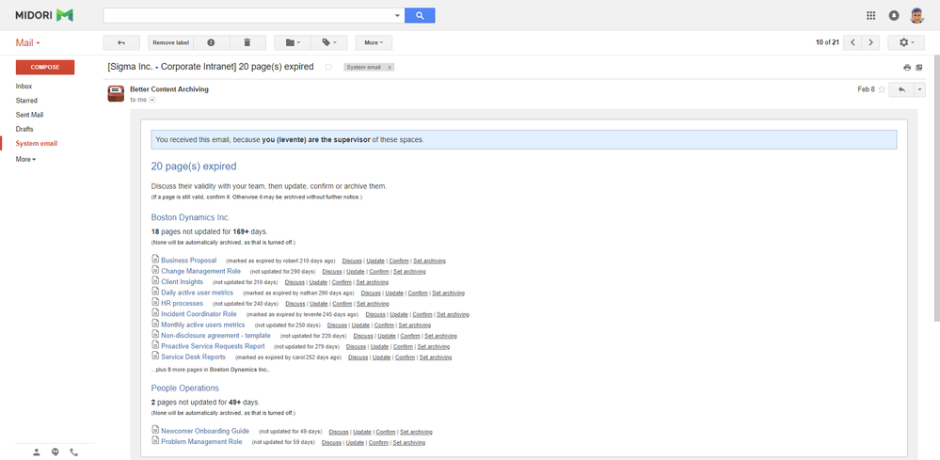Open the user account avatar

[x=916, y=16]
